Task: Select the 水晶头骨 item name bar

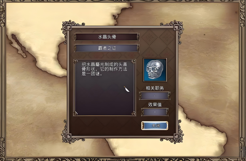Action: tap(107, 37)
